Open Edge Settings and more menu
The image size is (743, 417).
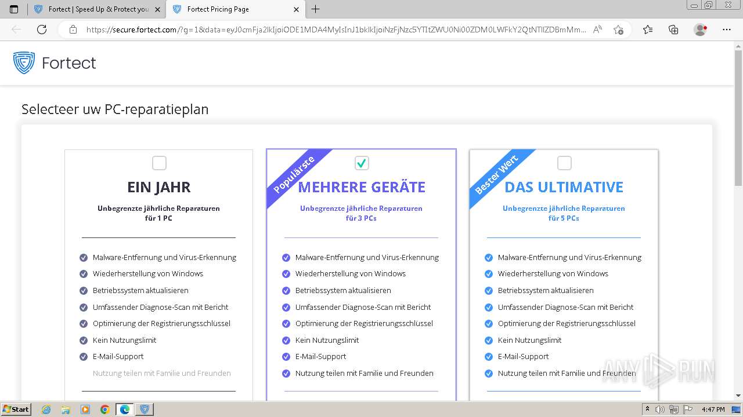coord(727,30)
